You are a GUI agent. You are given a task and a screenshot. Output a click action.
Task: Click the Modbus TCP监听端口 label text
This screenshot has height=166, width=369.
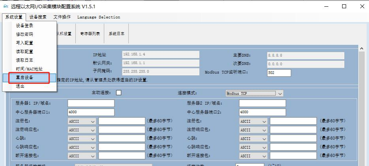pos(227,72)
